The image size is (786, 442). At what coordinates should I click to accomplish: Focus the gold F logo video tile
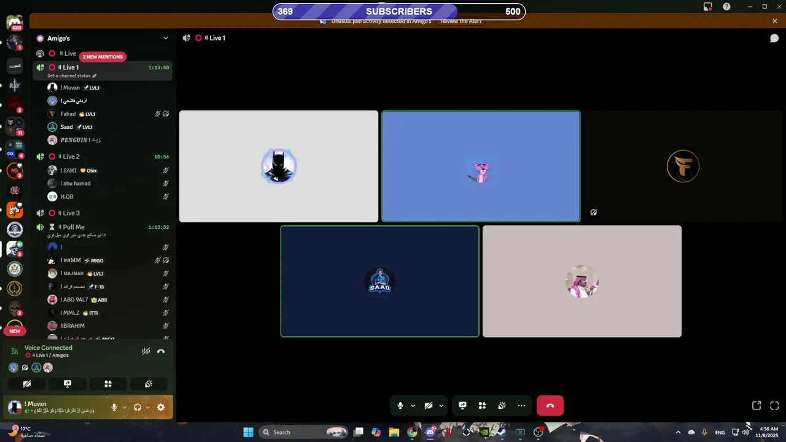[x=683, y=166]
